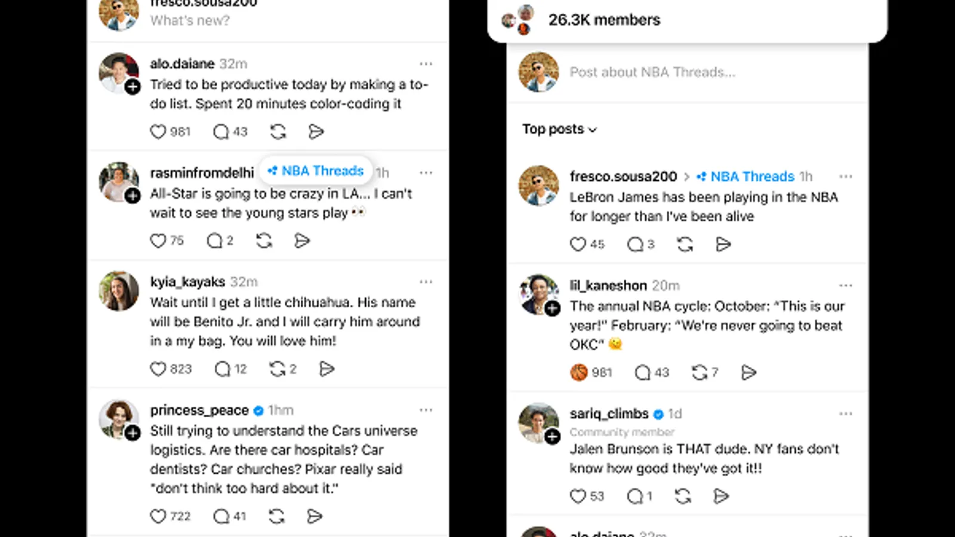Open princess_peace's profile via username
This screenshot has height=537, width=955.
pos(199,410)
